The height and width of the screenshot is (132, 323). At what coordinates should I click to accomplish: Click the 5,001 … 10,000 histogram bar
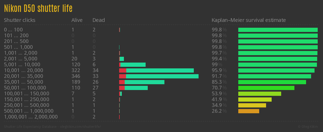[x=132, y=65]
